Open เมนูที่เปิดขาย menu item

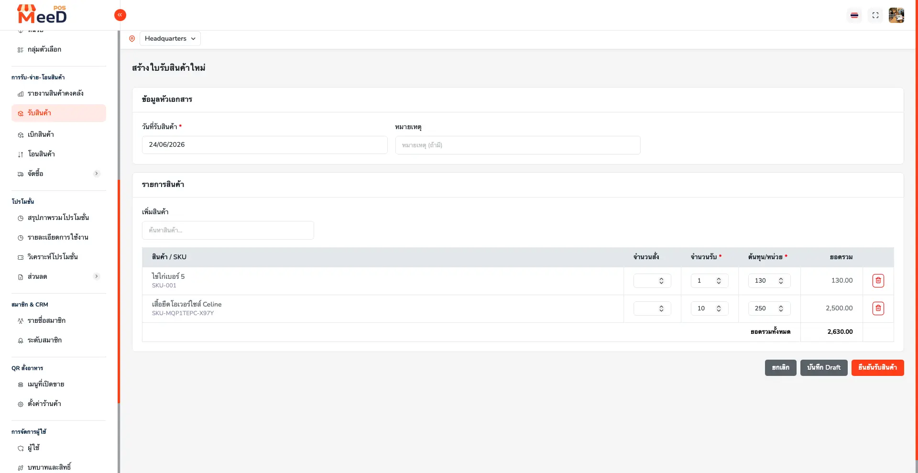59,385
